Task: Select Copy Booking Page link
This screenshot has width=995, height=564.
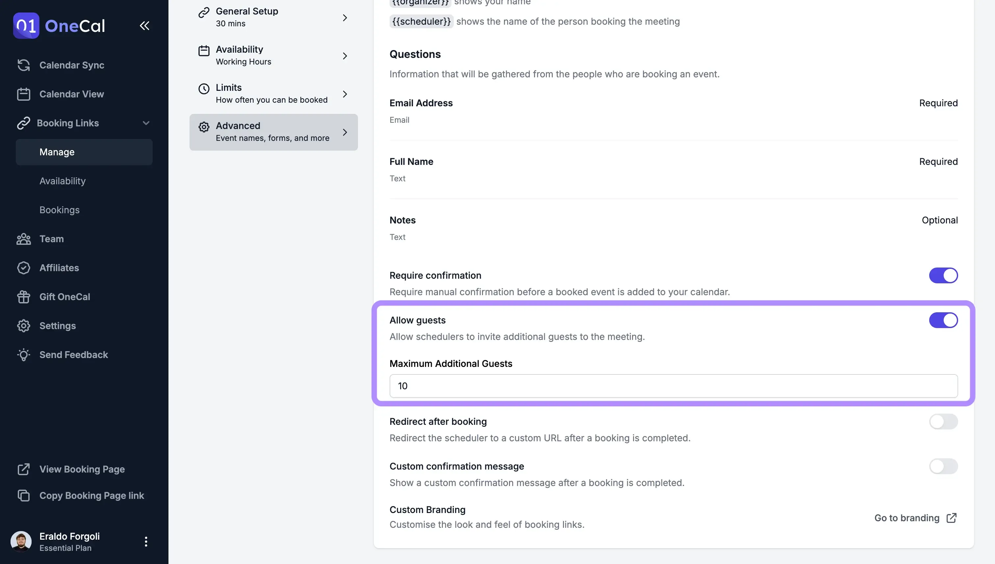Action: pyautogui.click(x=92, y=496)
